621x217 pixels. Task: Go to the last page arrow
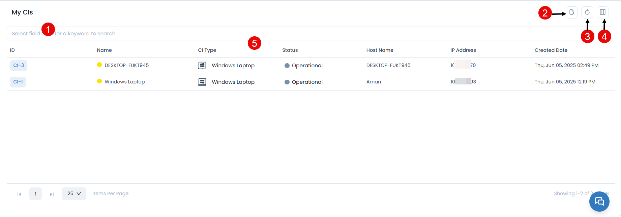click(52, 194)
